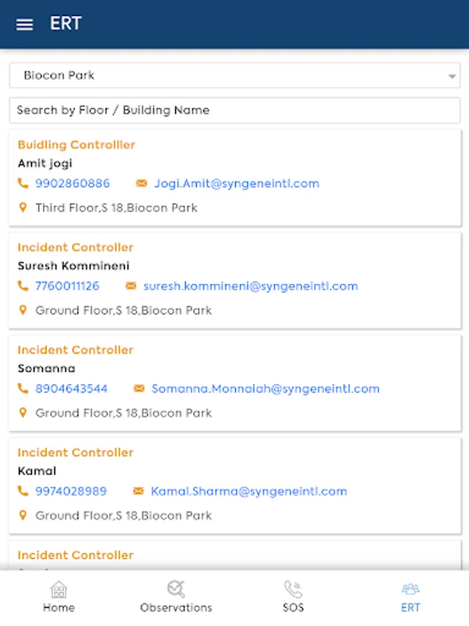469x626 pixels.
Task: Open the SOS tab
Action: click(x=293, y=597)
